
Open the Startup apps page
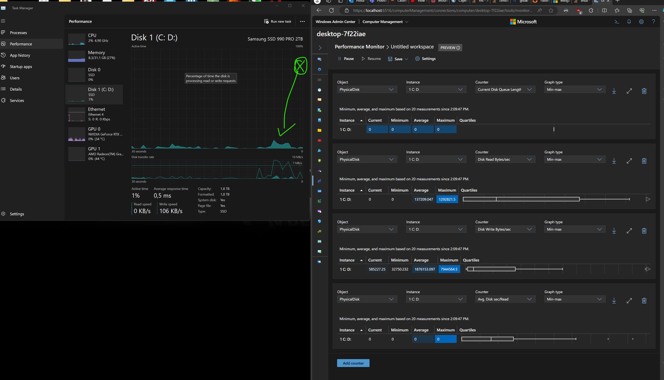(21, 67)
